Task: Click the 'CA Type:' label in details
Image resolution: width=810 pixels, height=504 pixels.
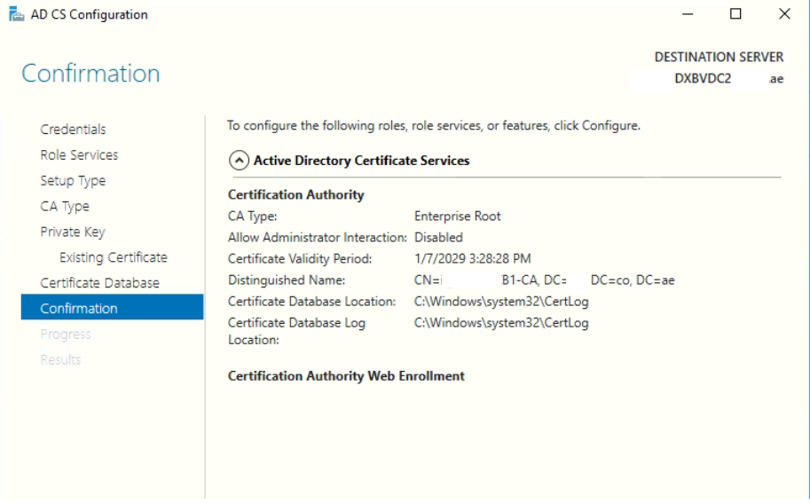Action: tap(252, 217)
